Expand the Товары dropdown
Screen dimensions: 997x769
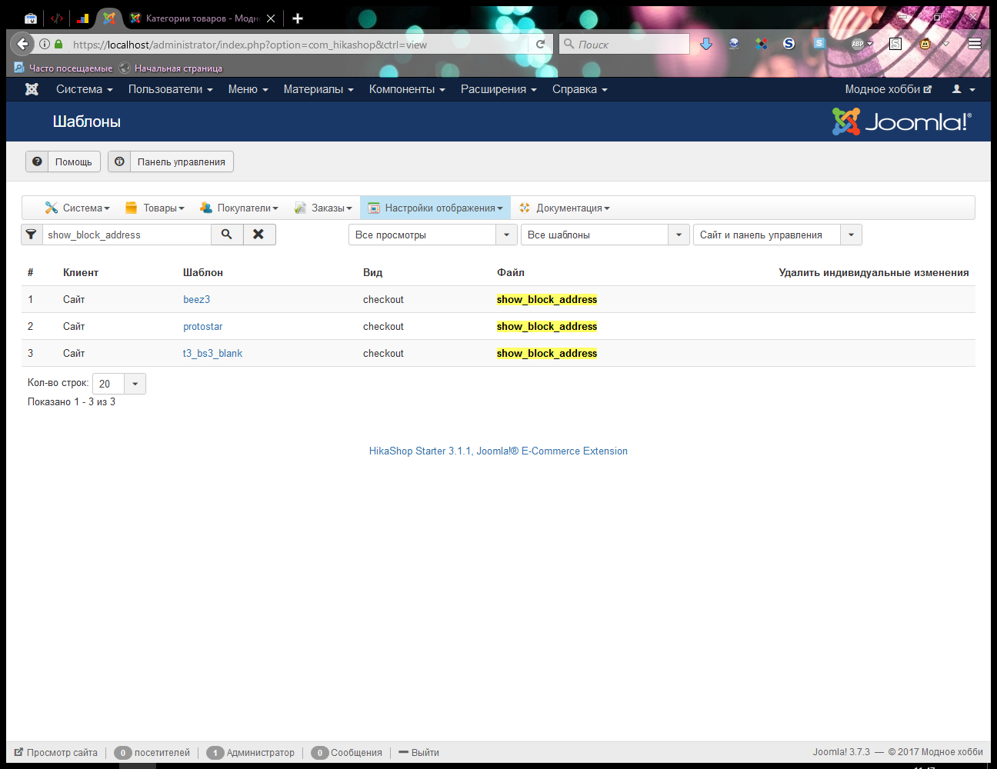pos(155,208)
